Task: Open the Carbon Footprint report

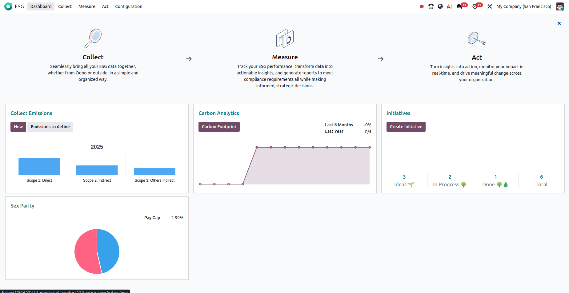Action: 219,127
